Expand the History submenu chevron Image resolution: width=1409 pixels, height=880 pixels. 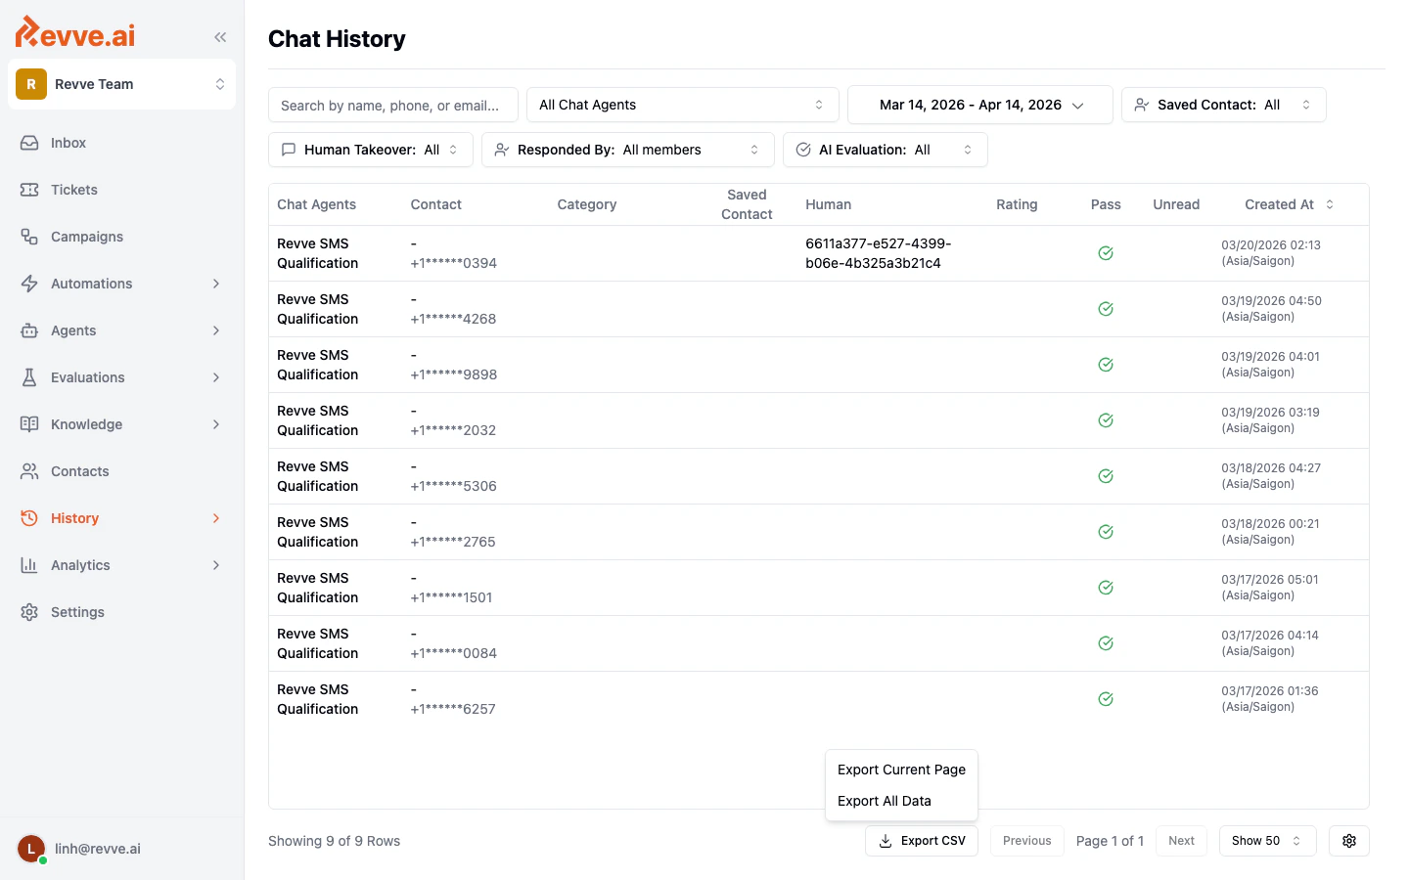[x=216, y=518]
